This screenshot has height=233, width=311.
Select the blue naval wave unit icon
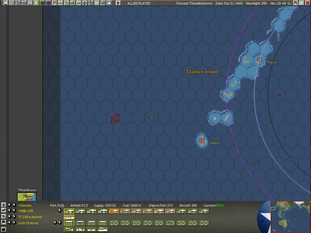click(80, 223)
